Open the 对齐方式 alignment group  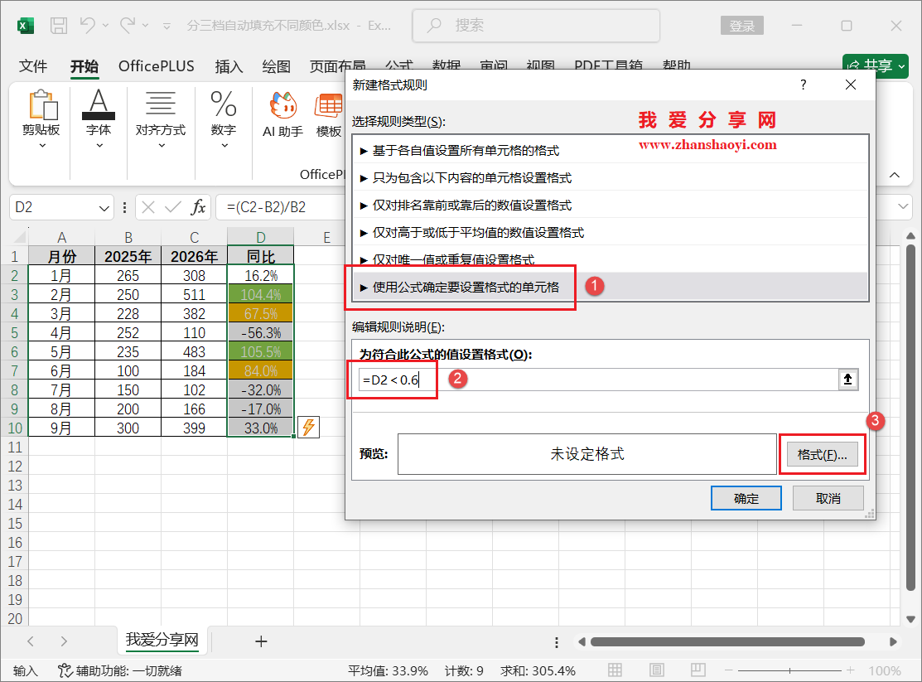tap(161, 120)
